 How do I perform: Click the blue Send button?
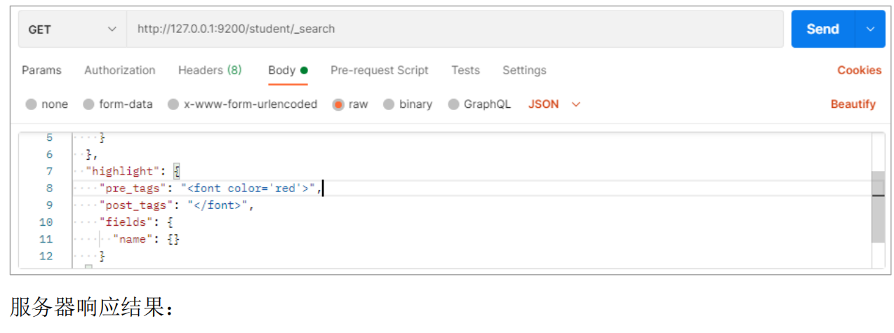(822, 29)
